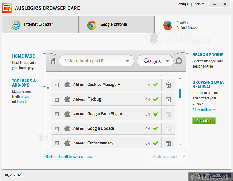
Task: Check the Google Earth Plugin checkbox
Action: (57, 114)
